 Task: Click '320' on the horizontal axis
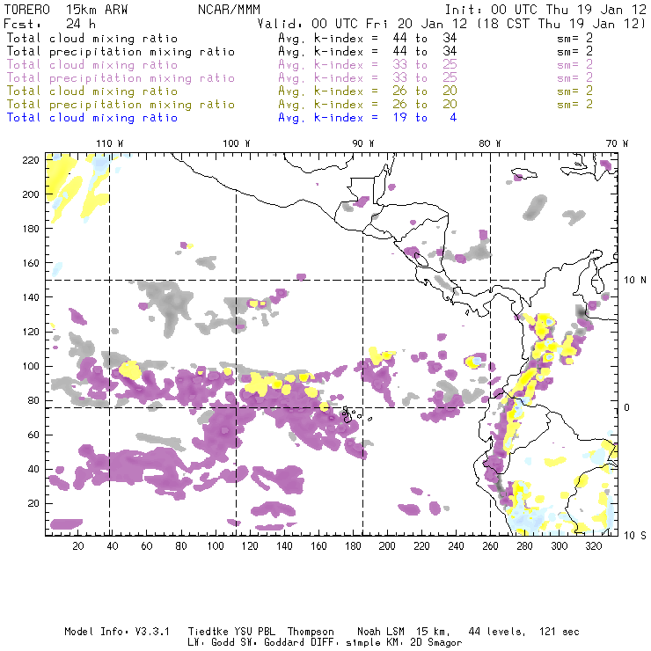click(x=593, y=546)
